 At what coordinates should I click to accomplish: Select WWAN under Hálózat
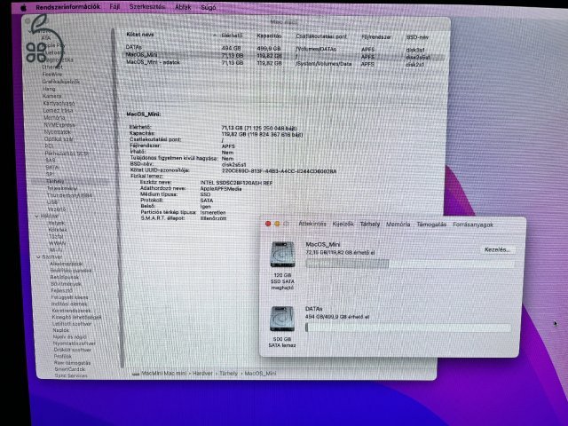[x=57, y=243]
